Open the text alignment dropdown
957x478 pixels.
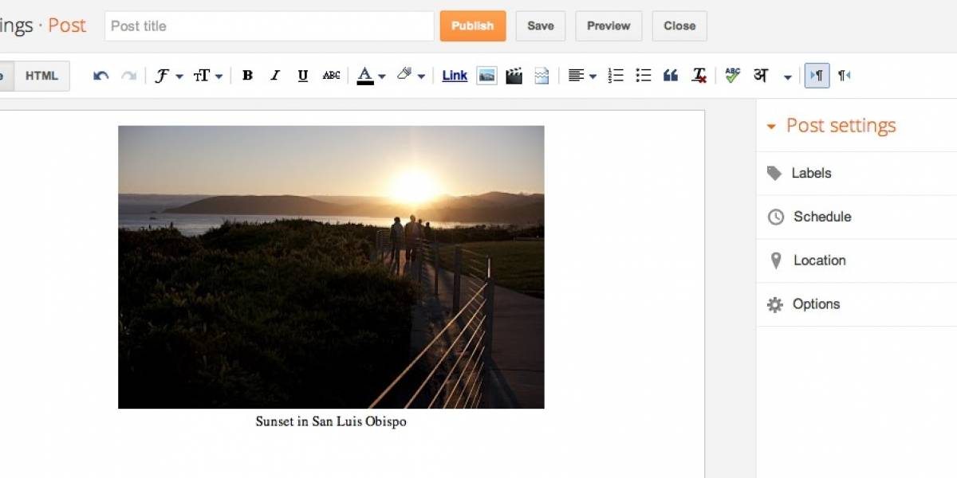tap(582, 76)
